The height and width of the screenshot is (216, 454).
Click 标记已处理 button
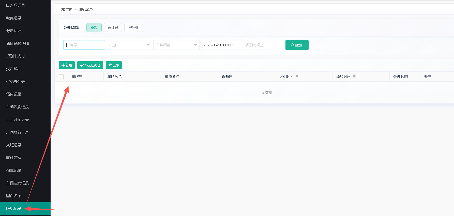pos(90,65)
